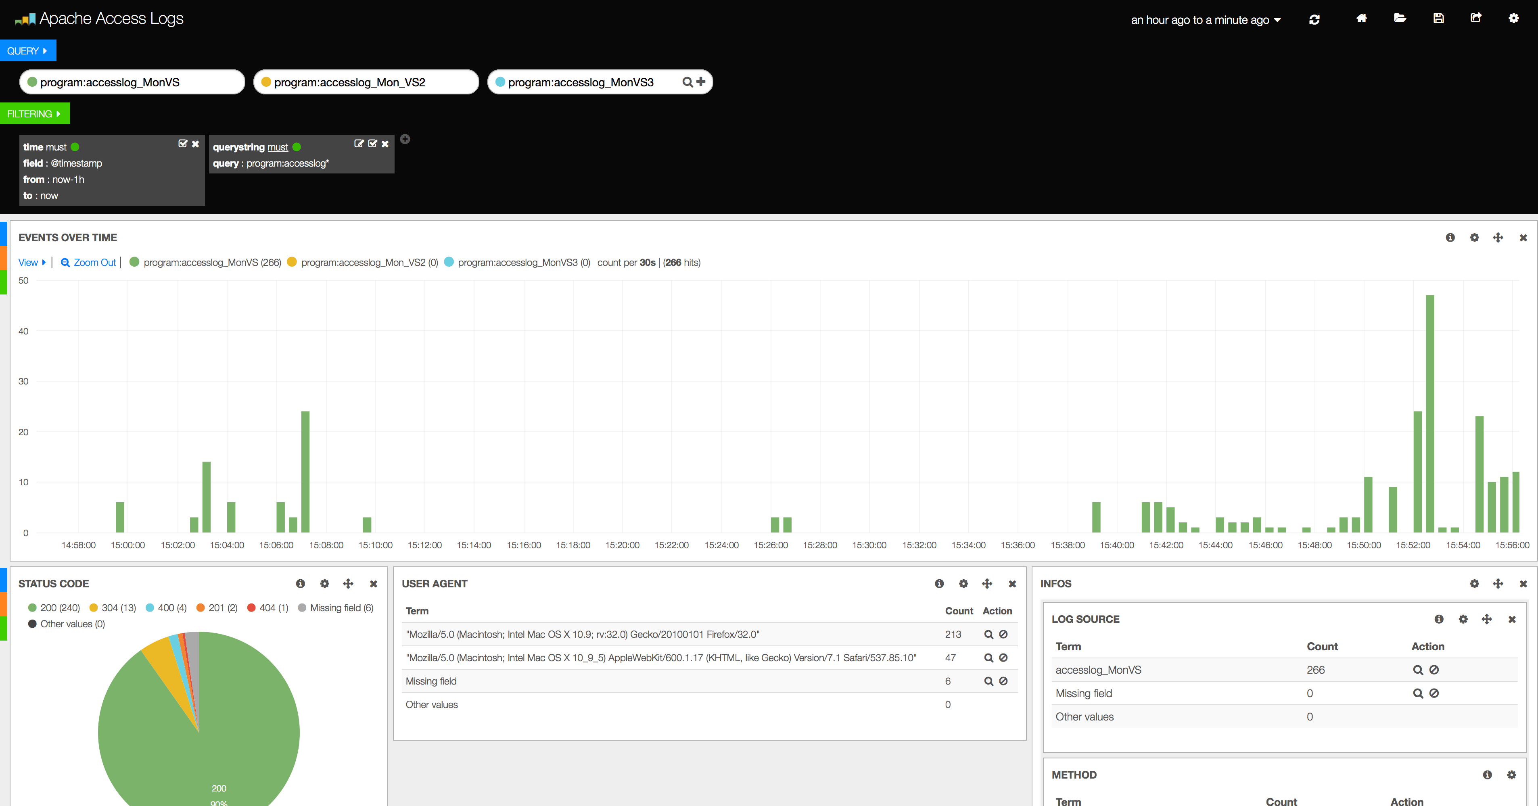Click Zoom Out on the events chart

pos(88,262)
